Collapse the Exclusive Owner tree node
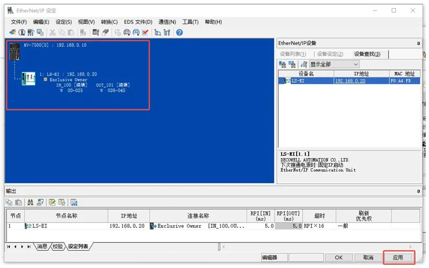This screenshot has width=429, height=268. [46, 80]
